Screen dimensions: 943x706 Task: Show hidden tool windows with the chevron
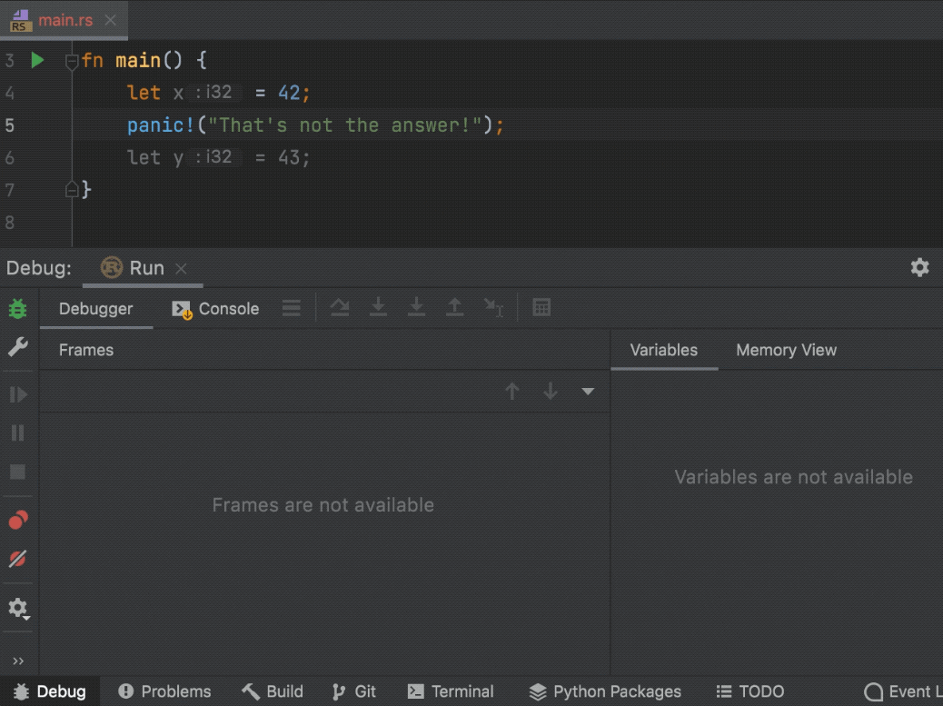click(18, 661)
